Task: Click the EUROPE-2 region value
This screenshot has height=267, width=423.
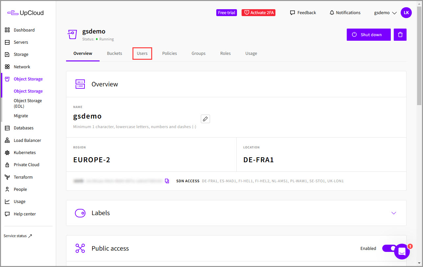Action: pyautogui.click(x=92, y=160)
